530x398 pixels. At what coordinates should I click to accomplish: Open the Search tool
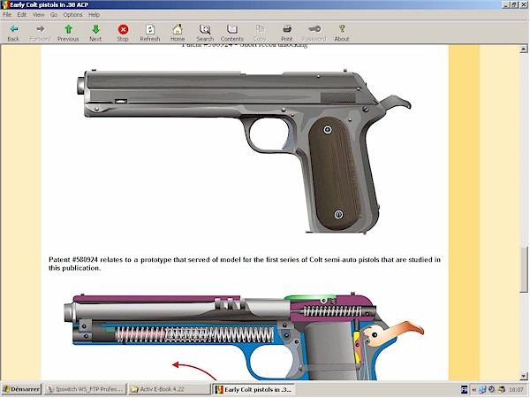[205, 33]
